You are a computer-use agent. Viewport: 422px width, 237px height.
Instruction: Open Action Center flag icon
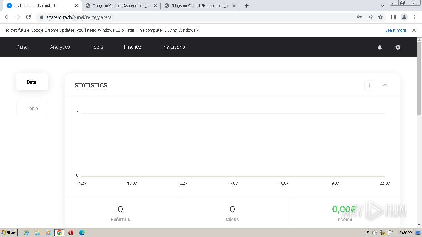point(391,233)
